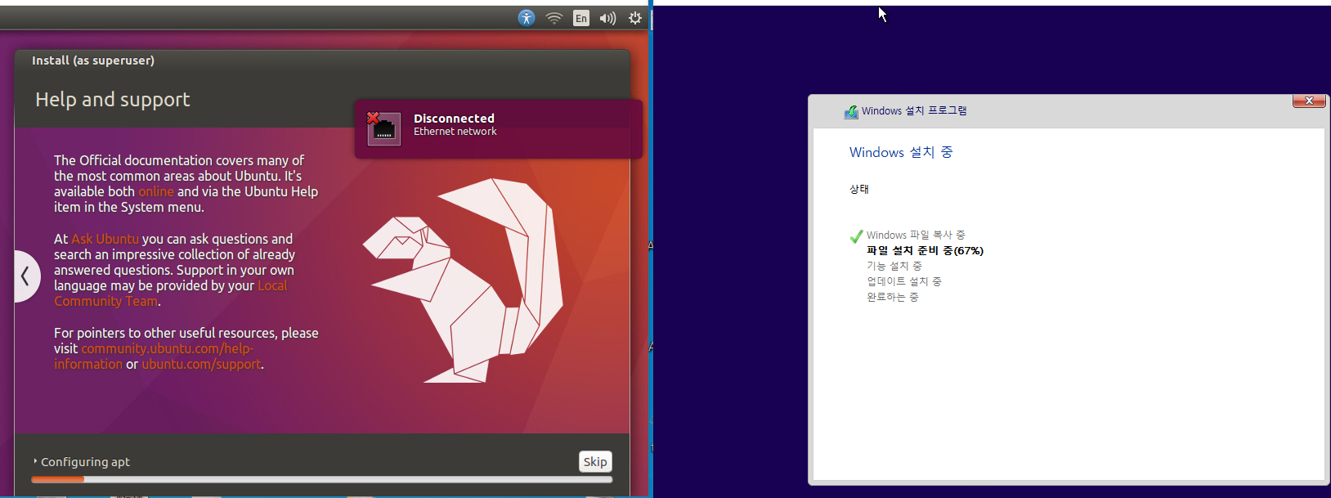
Task: Click the '상태' status label
Action: coord(859,189)
